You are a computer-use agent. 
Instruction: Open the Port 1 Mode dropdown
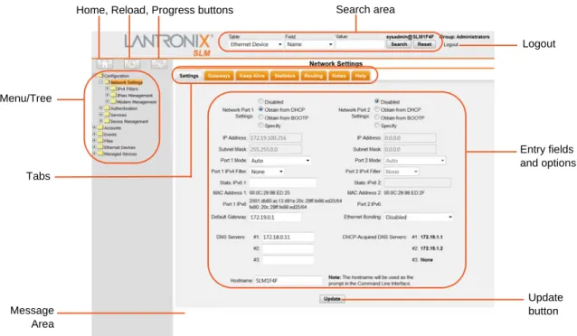[x=280, y=161]
